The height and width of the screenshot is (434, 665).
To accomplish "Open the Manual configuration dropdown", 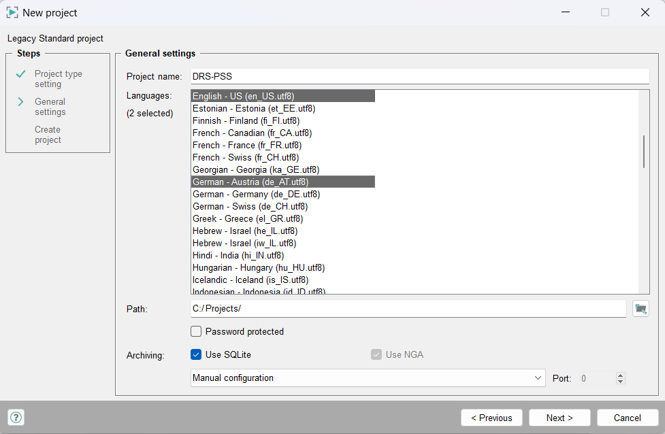I will pyautogui.click(x=368, y=378).
